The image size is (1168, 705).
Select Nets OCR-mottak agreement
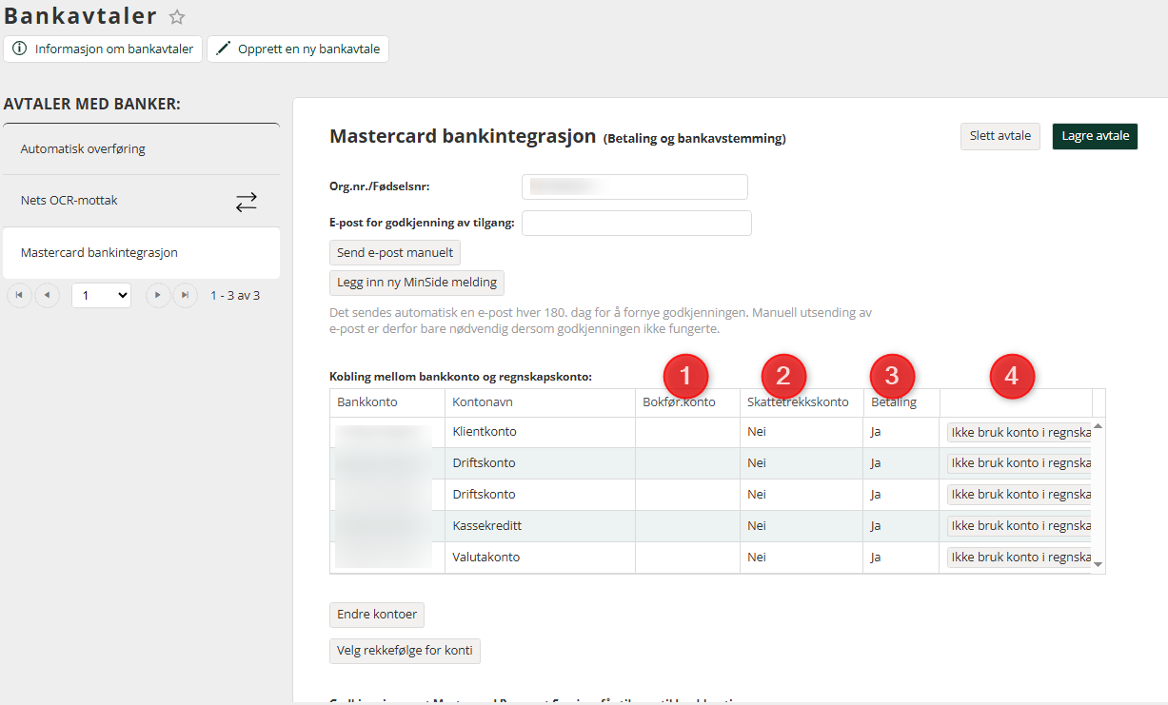141,201
